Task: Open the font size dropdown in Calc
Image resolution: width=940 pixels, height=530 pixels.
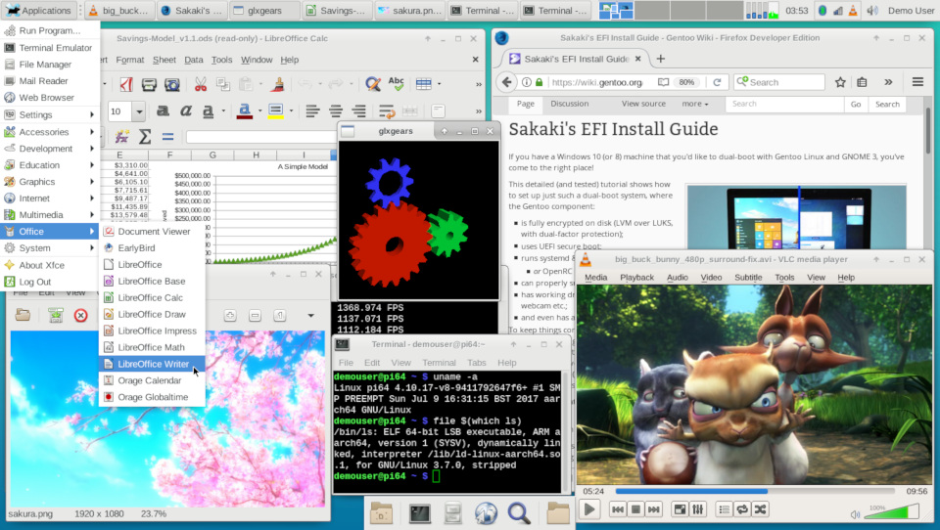Action: point(139,111)
